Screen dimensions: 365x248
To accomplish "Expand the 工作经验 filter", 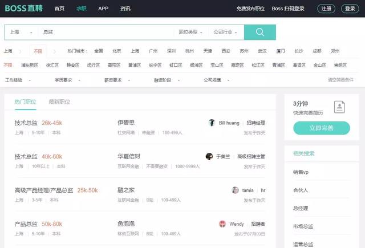I will click(18, 80).
